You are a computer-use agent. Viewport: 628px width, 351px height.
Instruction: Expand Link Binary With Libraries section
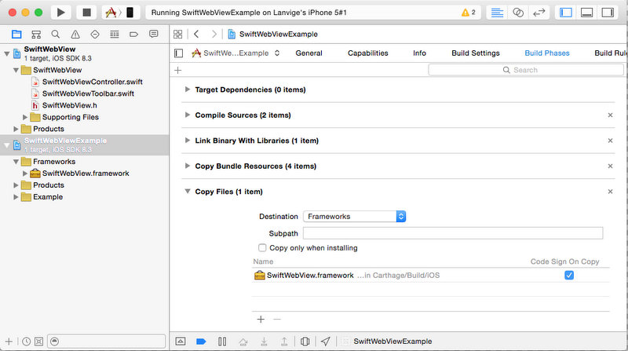[x=187, y=141]
